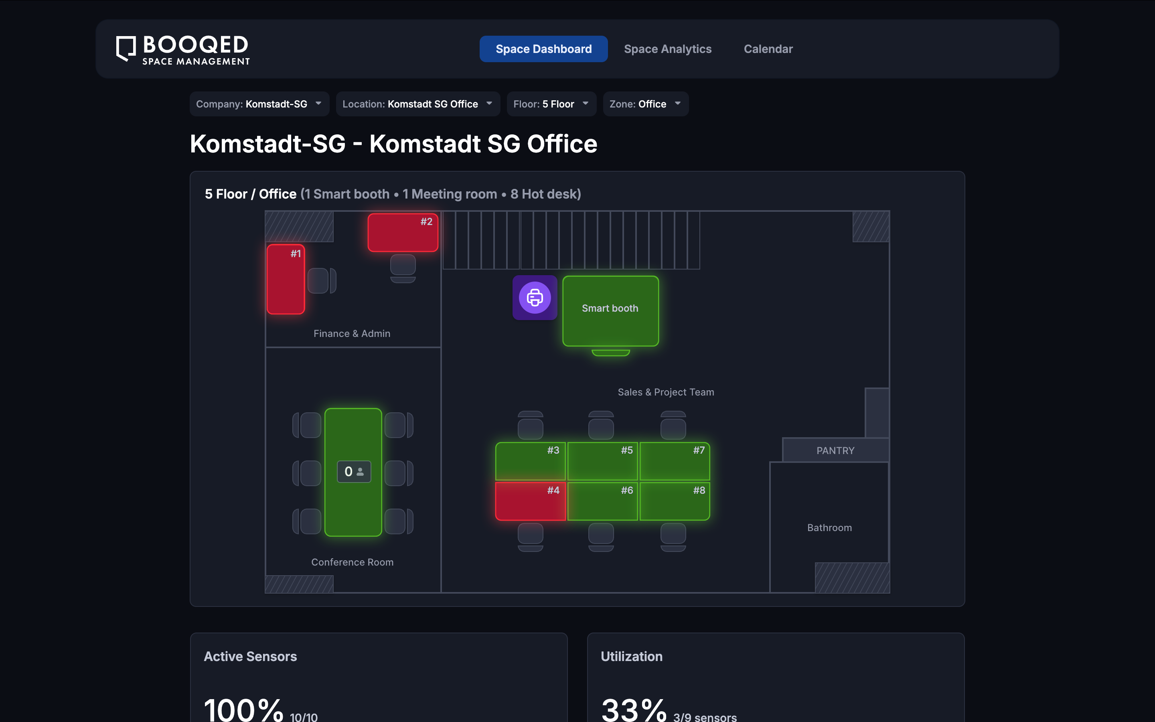Select available hot desk #6
The width and height of the screenshot is (1155, 722).
click(602, 501)
